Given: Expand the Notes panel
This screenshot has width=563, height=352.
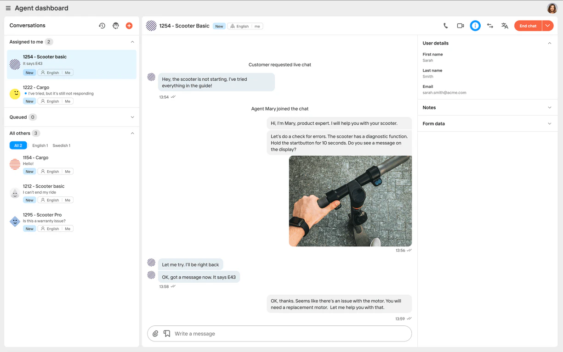Looking at the screenshot, I should (549, 107).
